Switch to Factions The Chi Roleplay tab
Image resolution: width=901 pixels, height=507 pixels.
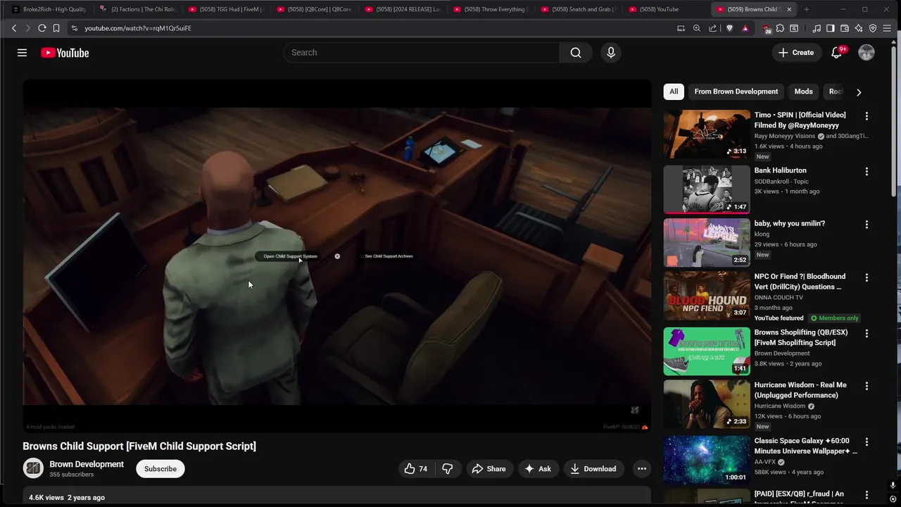coord(137,9)
